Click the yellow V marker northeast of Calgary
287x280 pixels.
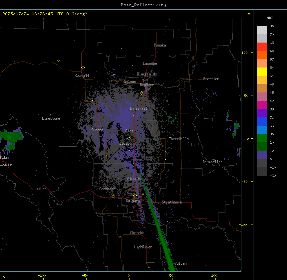point(143,194)
